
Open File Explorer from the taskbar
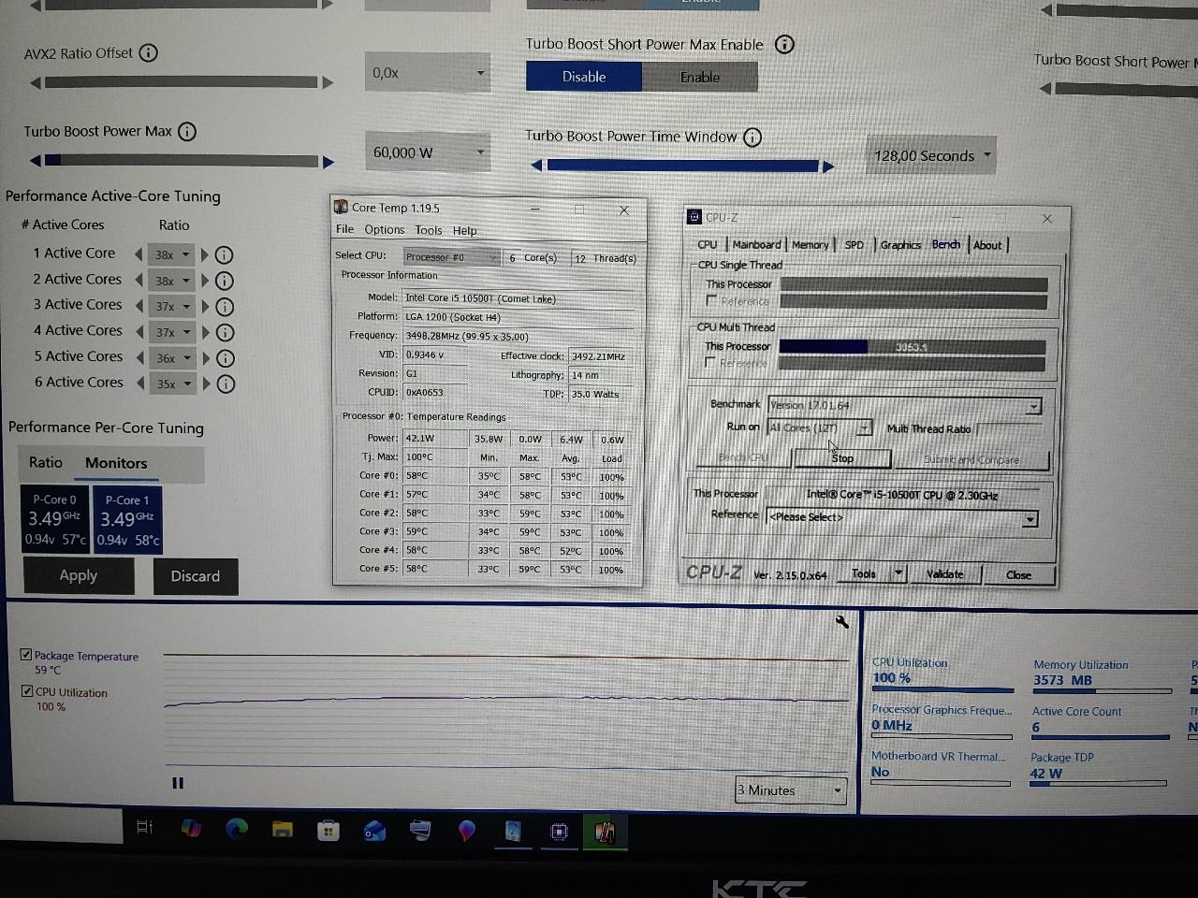coord(283,829)
